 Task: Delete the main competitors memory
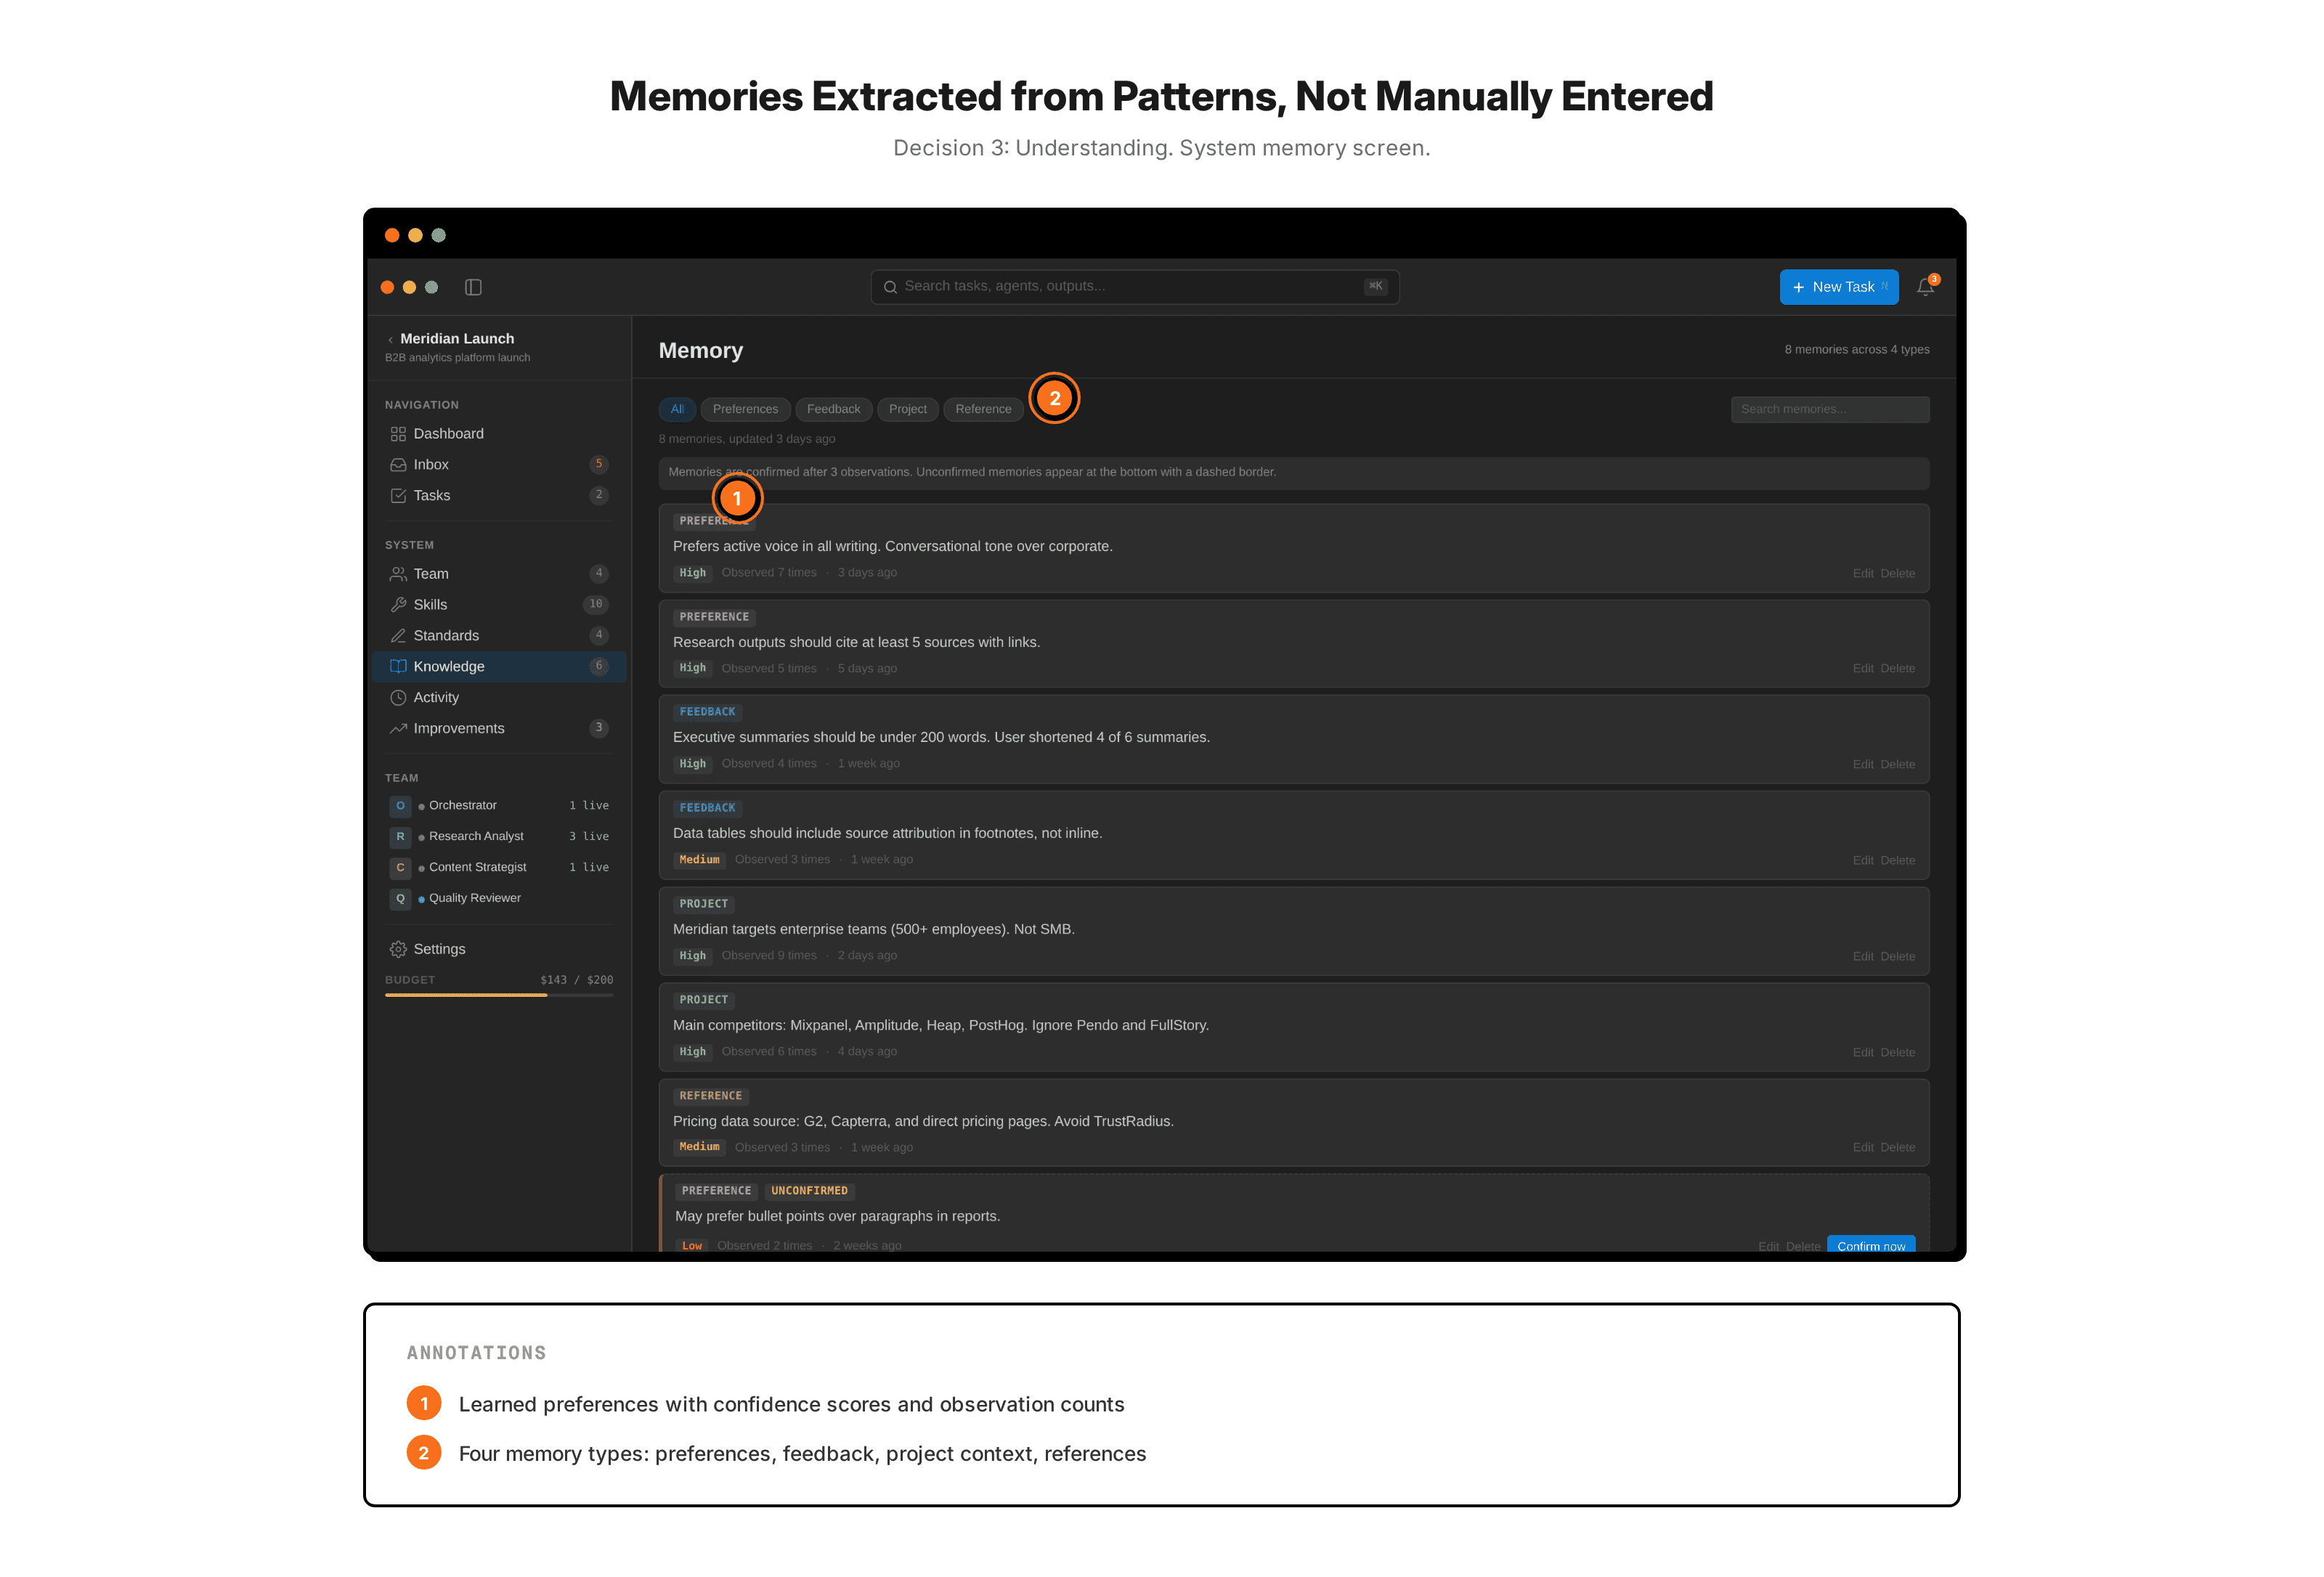pyautogui.click(x=1897, y=1053)
